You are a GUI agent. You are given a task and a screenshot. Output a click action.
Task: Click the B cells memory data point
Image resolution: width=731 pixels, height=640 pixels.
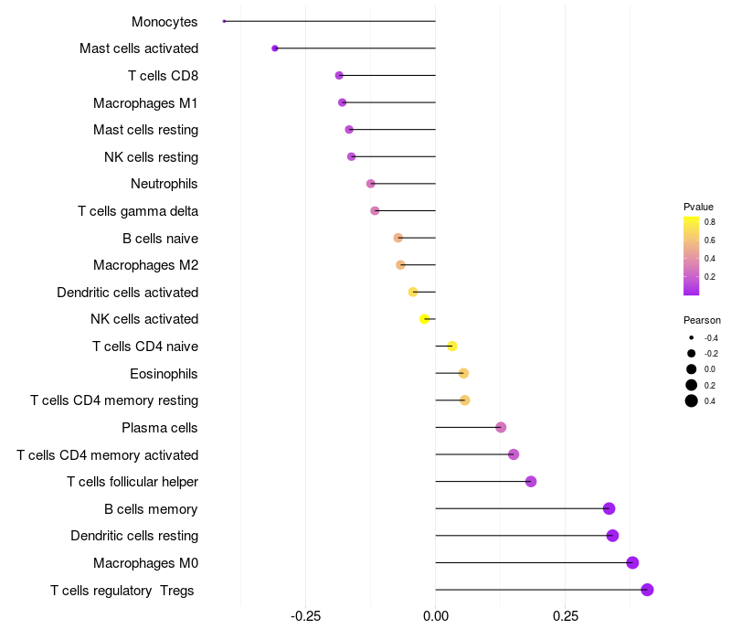(609, 509)
